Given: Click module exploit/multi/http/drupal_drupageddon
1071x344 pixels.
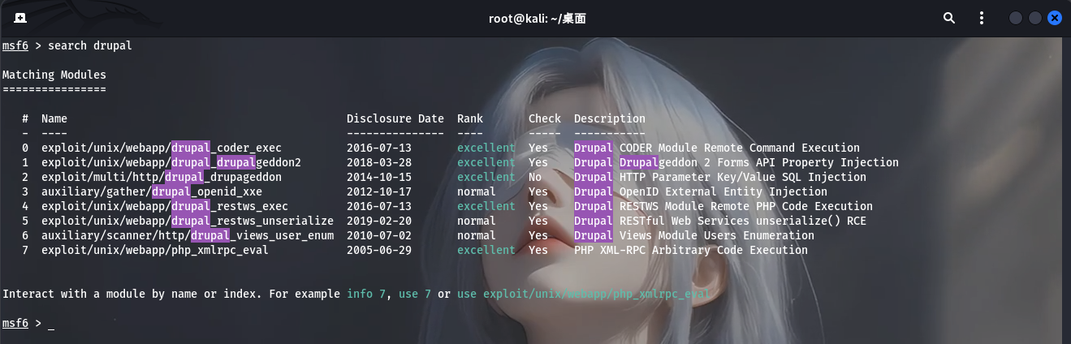Looking at the screenshot, I should pyautogui.click(x=162, y=177).
